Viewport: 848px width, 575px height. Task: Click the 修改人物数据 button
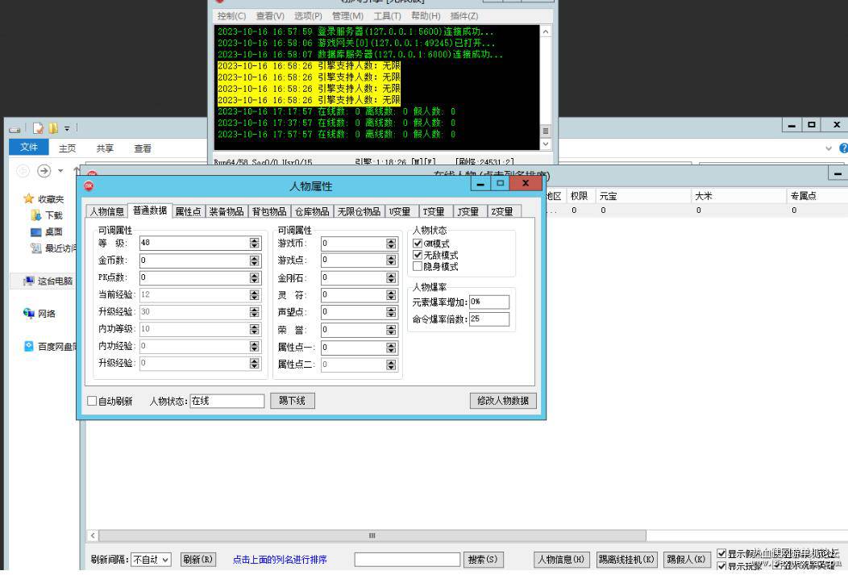503,400
